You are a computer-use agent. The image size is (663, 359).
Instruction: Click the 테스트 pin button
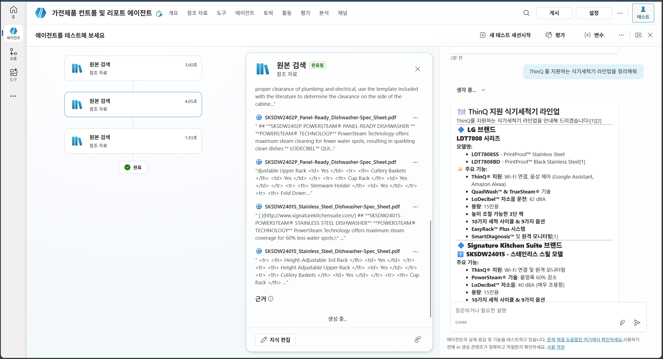click(x=643, y=13)
